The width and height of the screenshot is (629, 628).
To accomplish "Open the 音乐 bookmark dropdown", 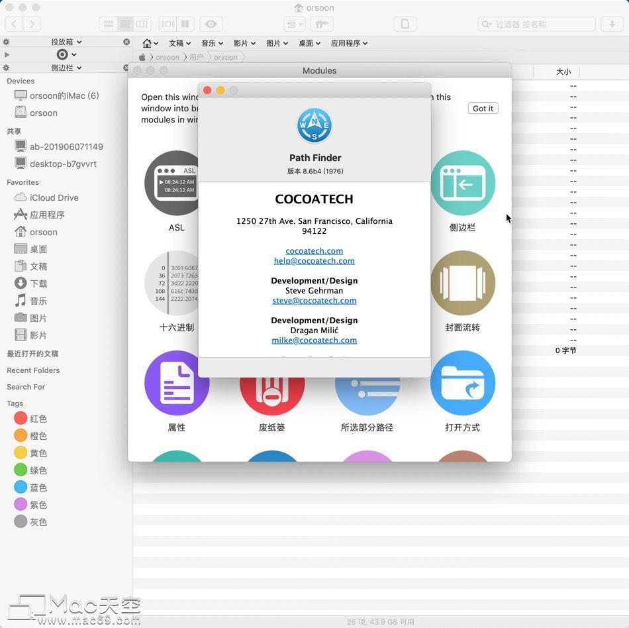I will pos(213,43).
